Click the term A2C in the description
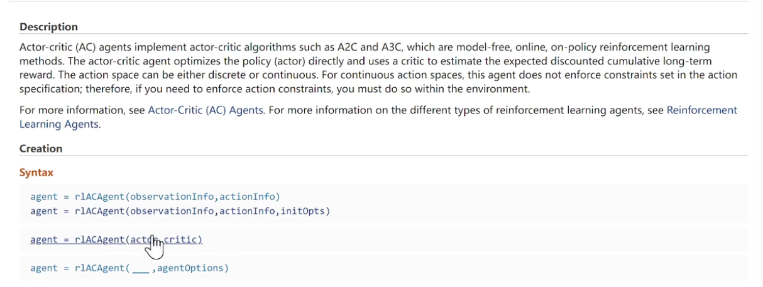Image resolution: width=763 pixels, height=287 pixels. coord(342,47)
